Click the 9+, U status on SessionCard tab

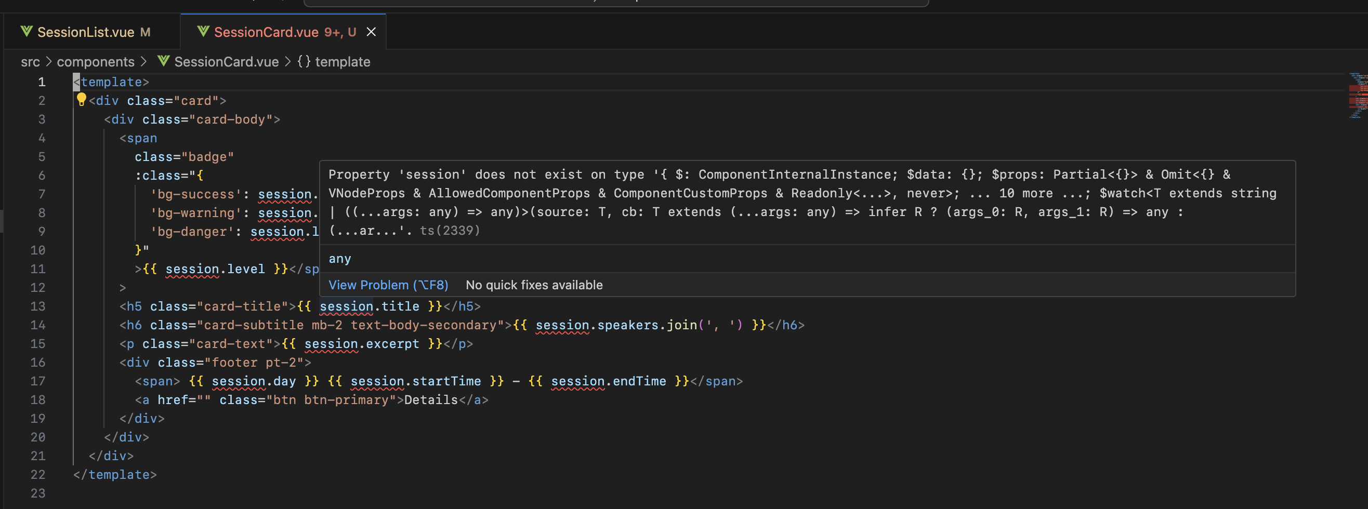[x=340, y=32]
